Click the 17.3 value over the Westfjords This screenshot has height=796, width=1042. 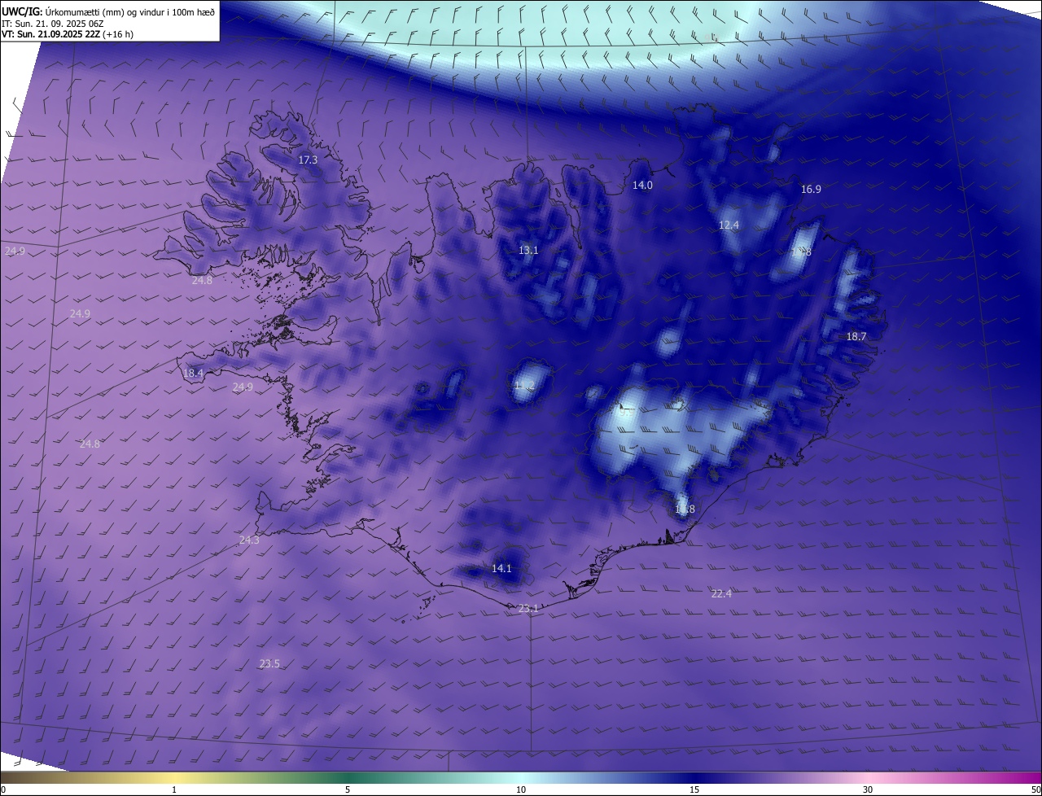pos(308,160)
